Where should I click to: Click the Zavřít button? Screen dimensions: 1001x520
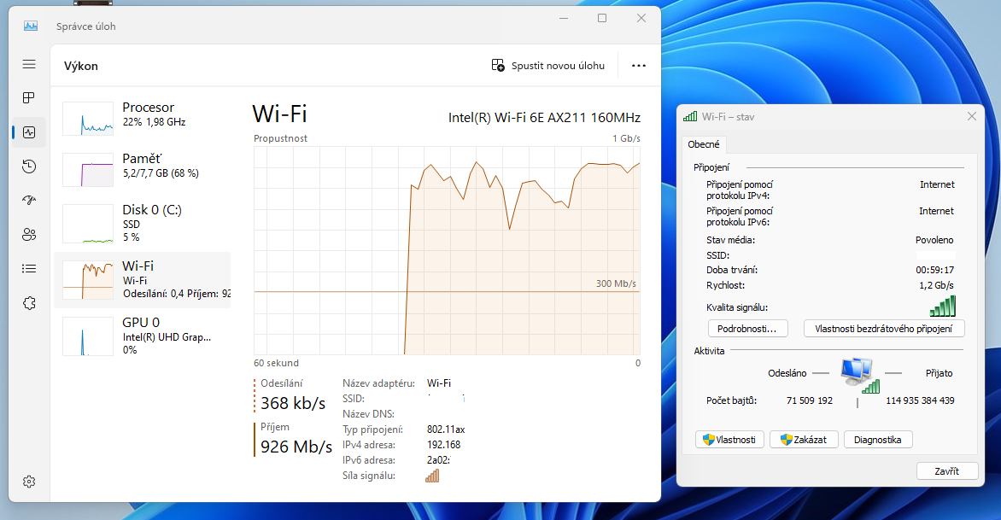[946, 470]
